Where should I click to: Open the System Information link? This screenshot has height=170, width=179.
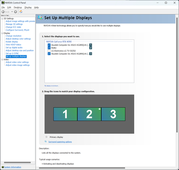[13, 167]
